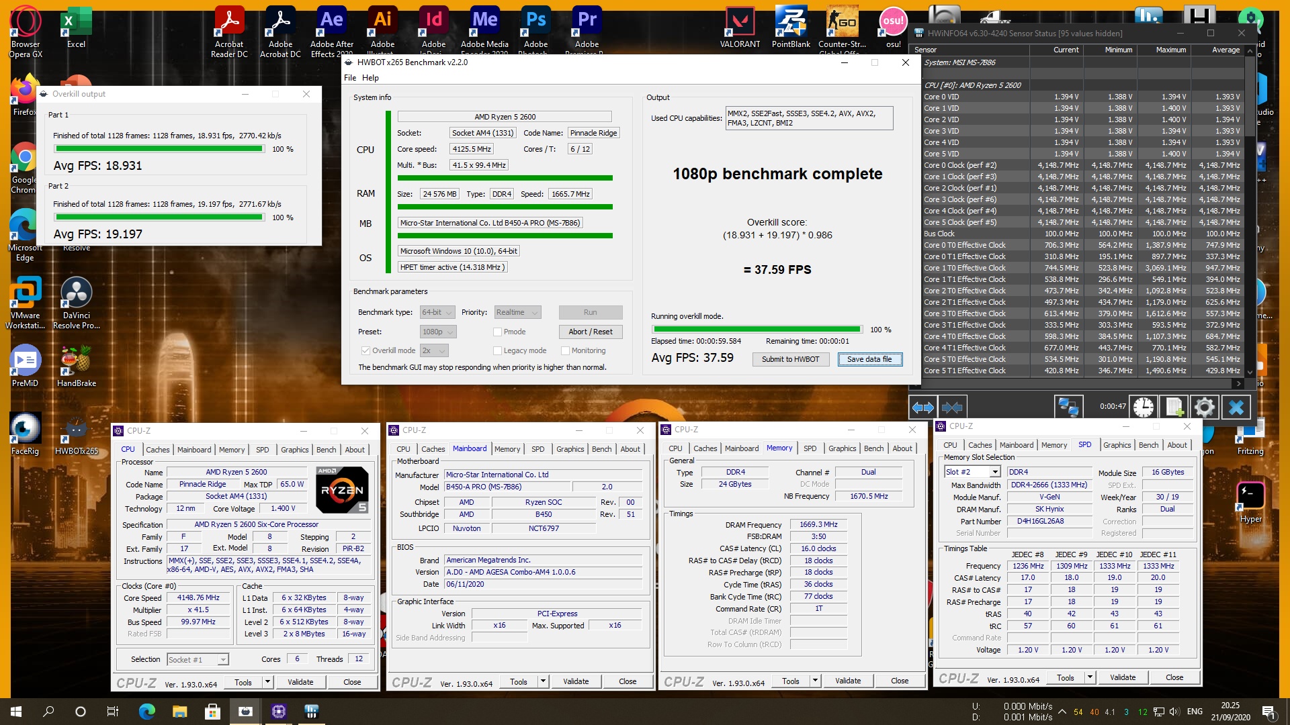Click the Save data file button
This screenshot has width=1290, height=725.
click(x=869, y=359)
